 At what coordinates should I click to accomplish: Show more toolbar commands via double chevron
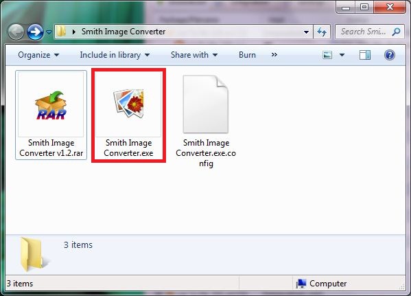[274, 55]
